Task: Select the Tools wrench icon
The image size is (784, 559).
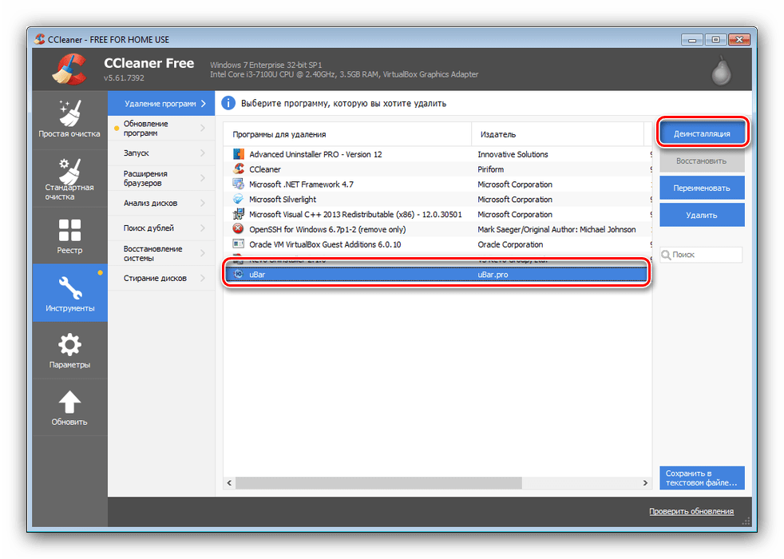Action: pyautogui.click(x=69, y=287)
